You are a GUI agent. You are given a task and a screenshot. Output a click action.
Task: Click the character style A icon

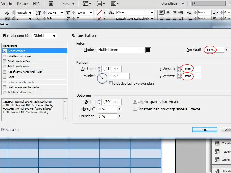pos(111,12)
